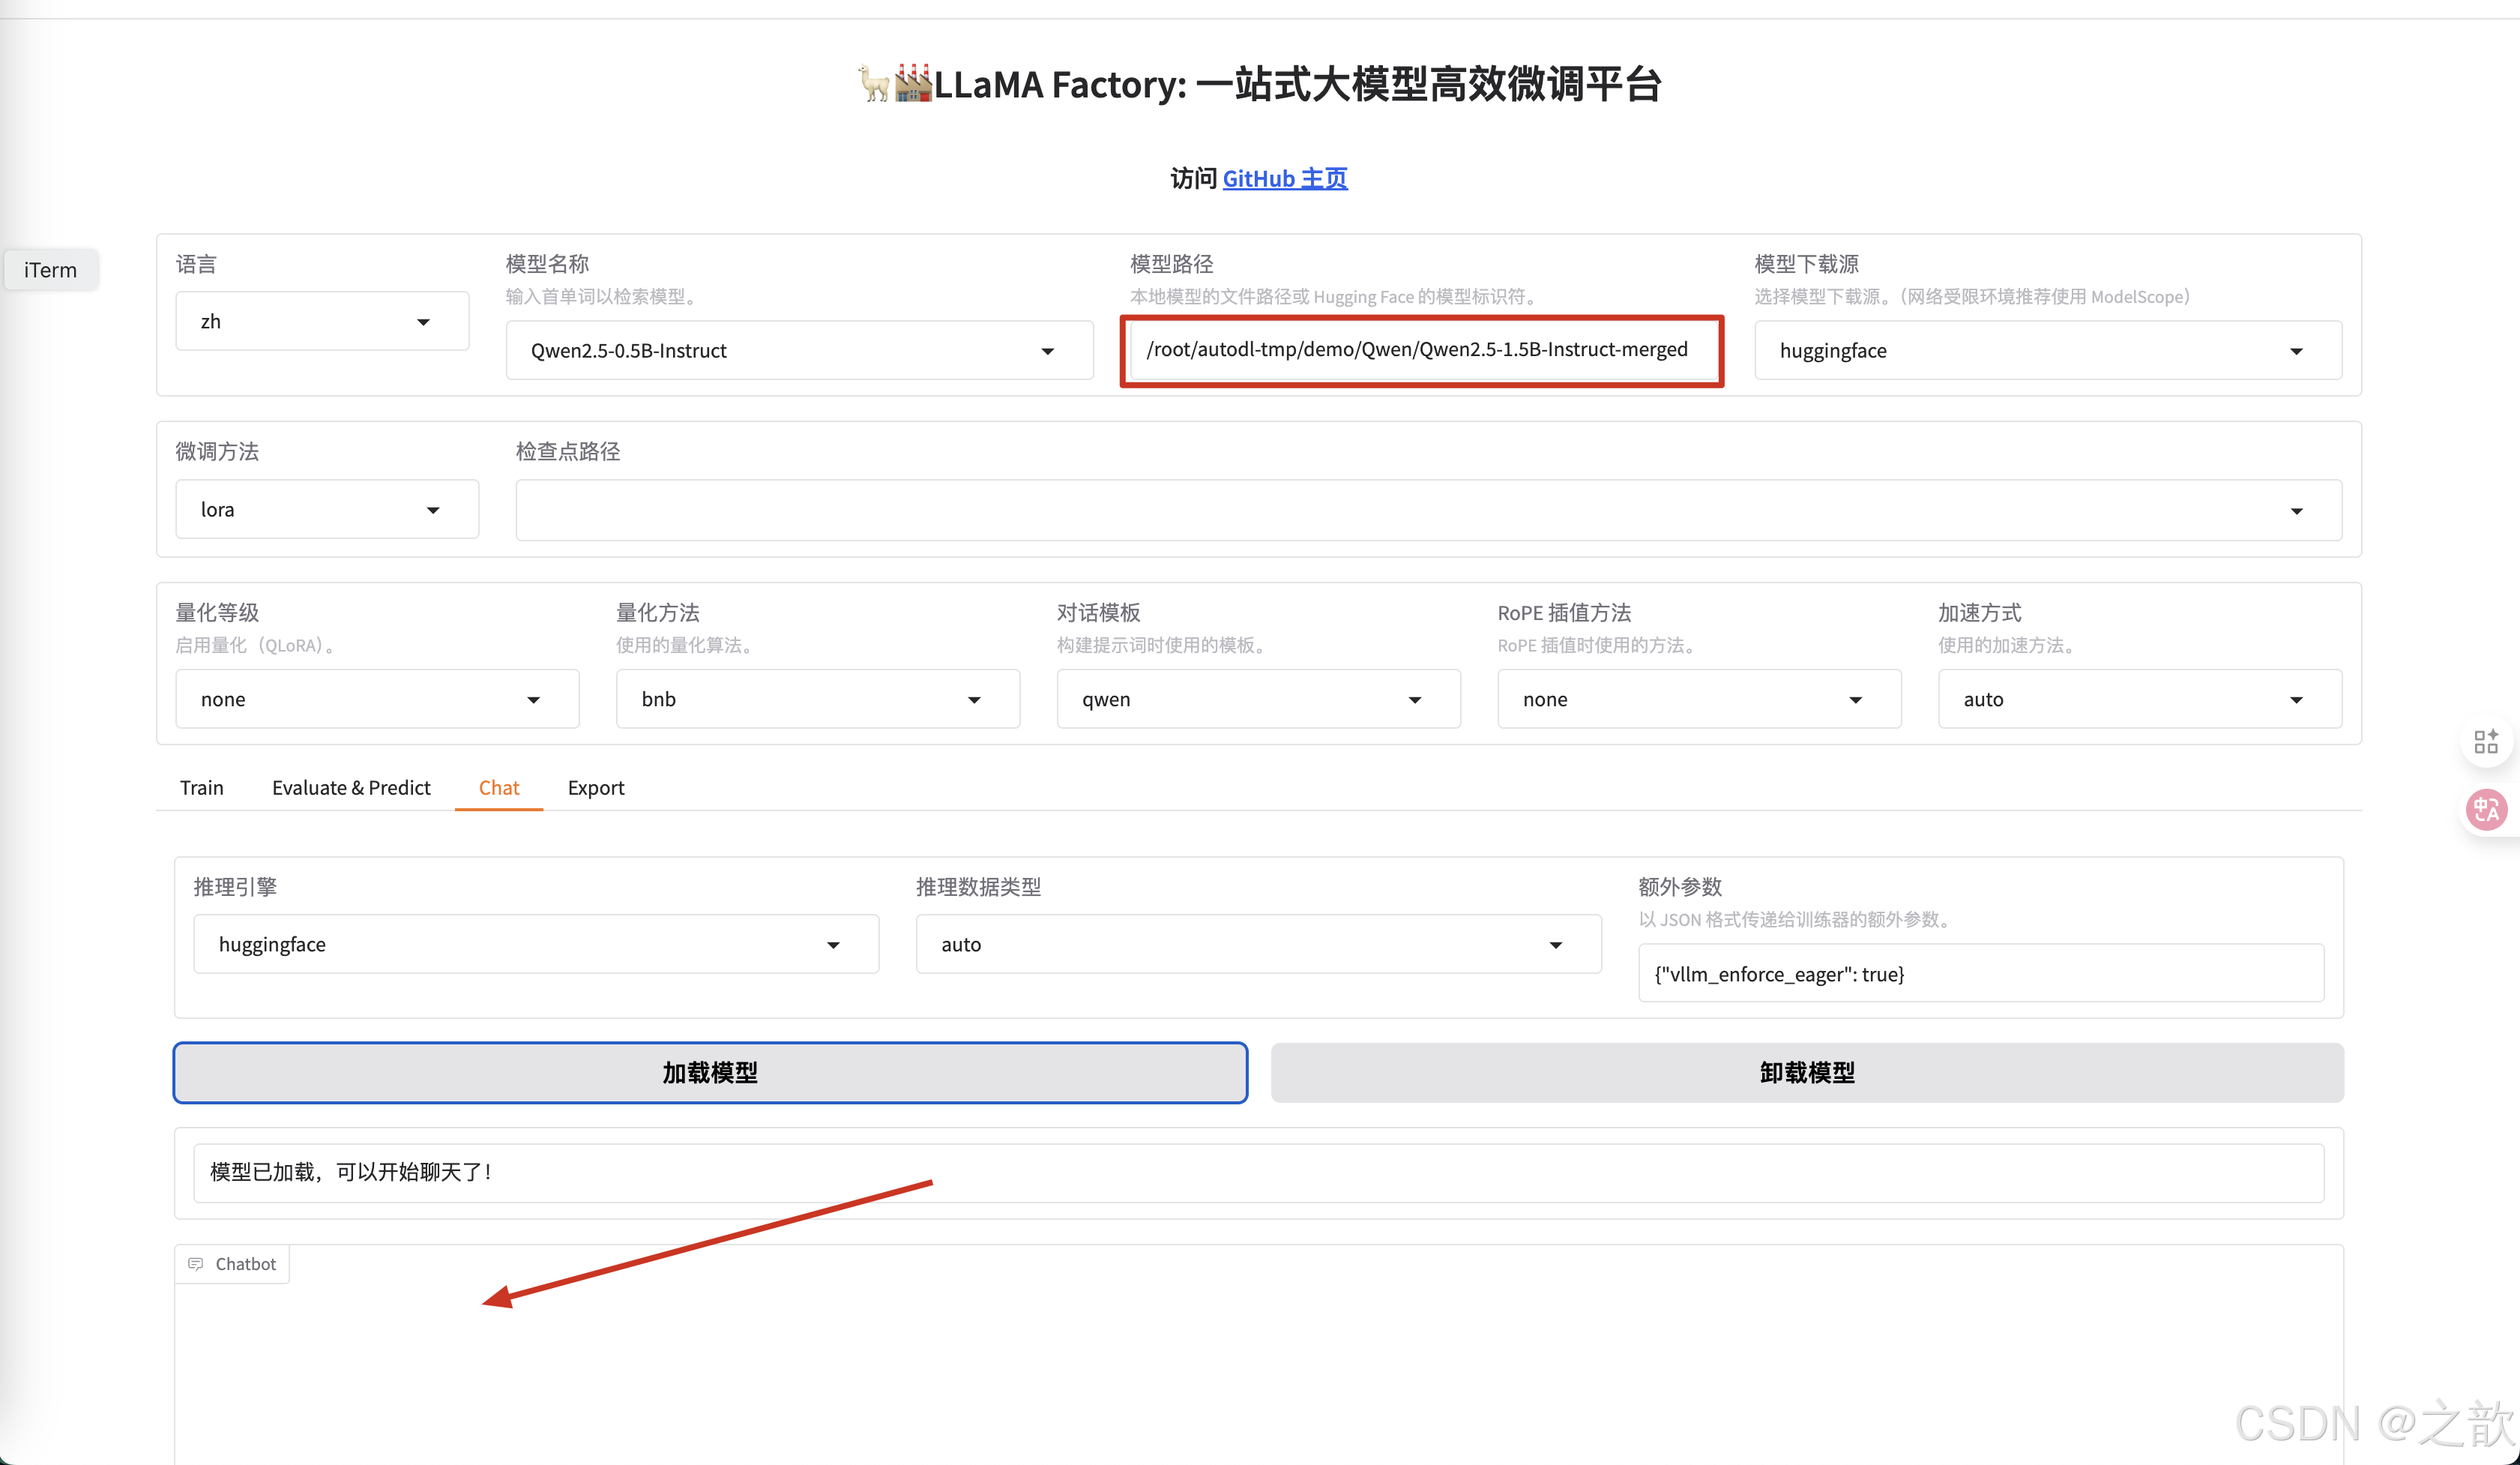
Task: Click the 额外参数 label
Action: click(1680, 887)
